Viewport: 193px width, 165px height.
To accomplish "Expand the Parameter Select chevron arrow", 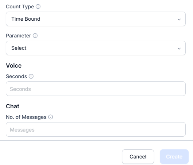I will tap(179, 49).
